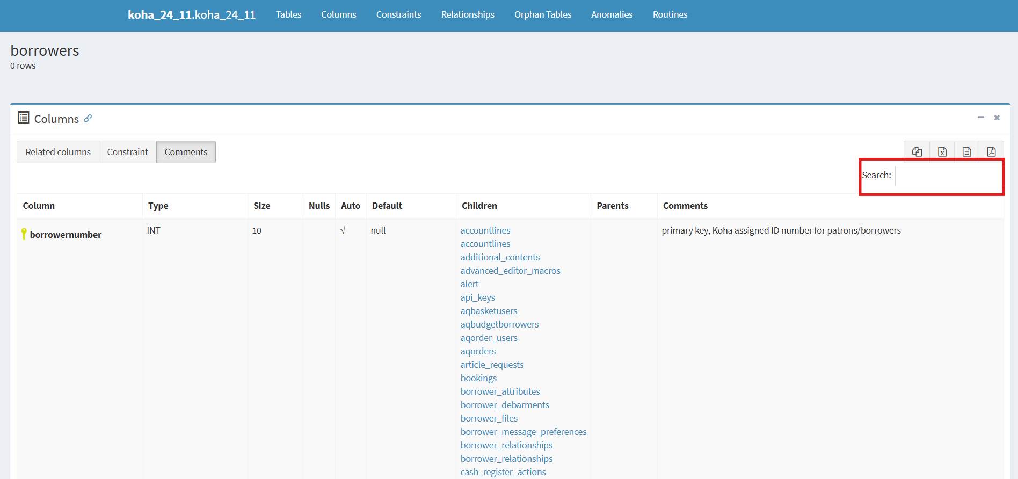The height and width of the screenshot is (479, 1018).
Task: Collapse the Columns panel with the minus icon
Action: point(981,117)
